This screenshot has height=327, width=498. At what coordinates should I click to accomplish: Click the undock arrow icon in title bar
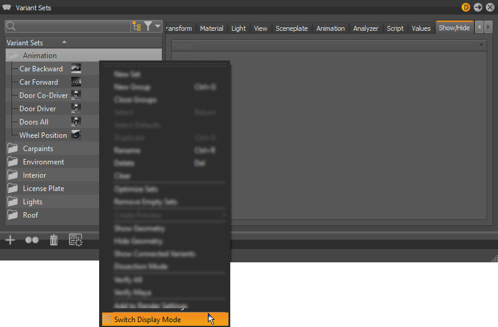click(x=478, y=7)
